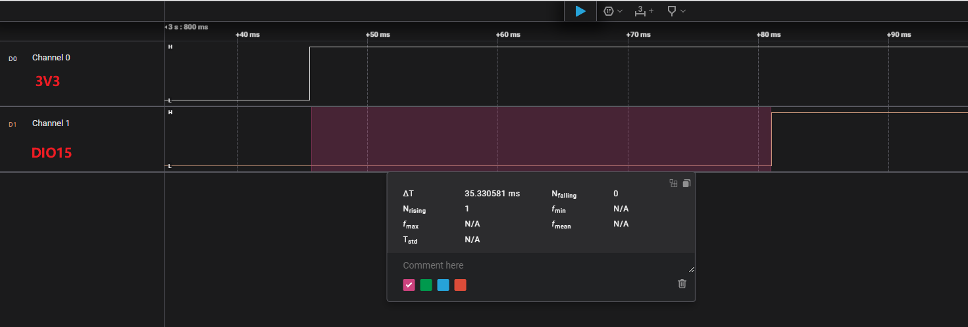Select the pink measurement color swatch
The height and width of the screenshot is (327, 968).
click(x=409, y=284)
